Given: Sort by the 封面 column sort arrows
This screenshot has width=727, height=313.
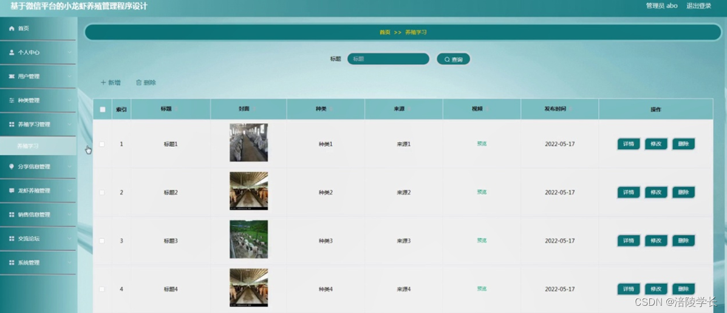Looking at the screenshot, I should click(x=254, y=109).
